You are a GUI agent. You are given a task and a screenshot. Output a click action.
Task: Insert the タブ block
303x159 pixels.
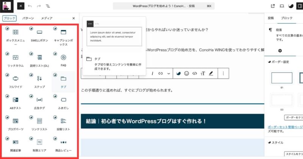click(x=63, y=81)
